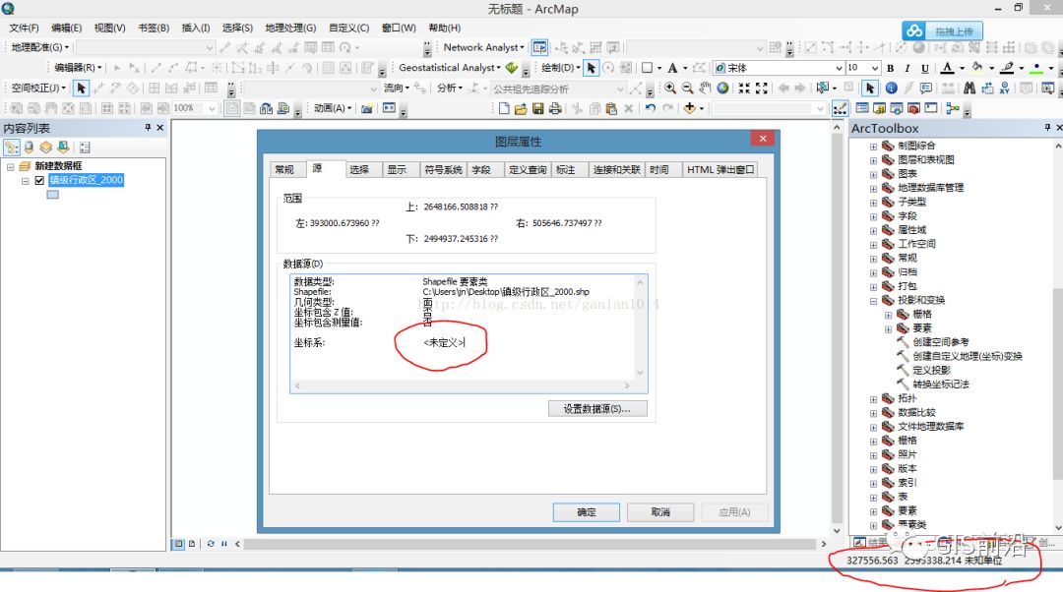1063x592 pixels.
Task: Click the 取消 button
Action: [660, 512]
